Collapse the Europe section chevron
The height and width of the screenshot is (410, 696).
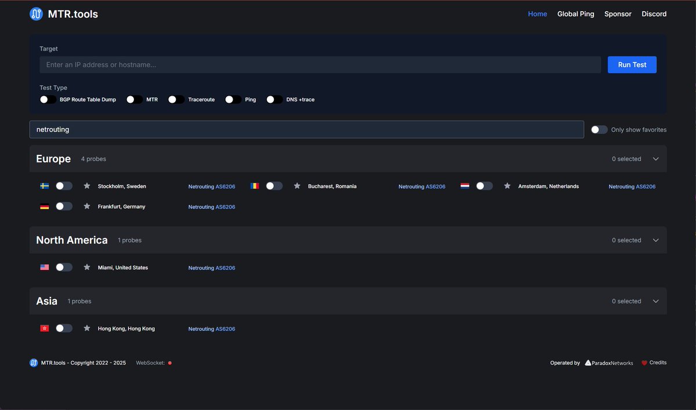[656, 159]
